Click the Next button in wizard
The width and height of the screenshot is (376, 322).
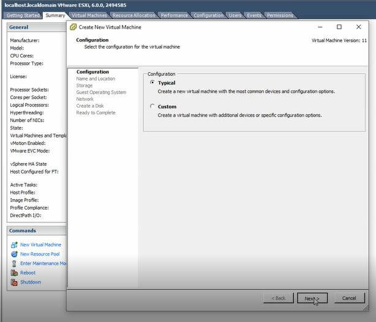(x=312, y=298)
